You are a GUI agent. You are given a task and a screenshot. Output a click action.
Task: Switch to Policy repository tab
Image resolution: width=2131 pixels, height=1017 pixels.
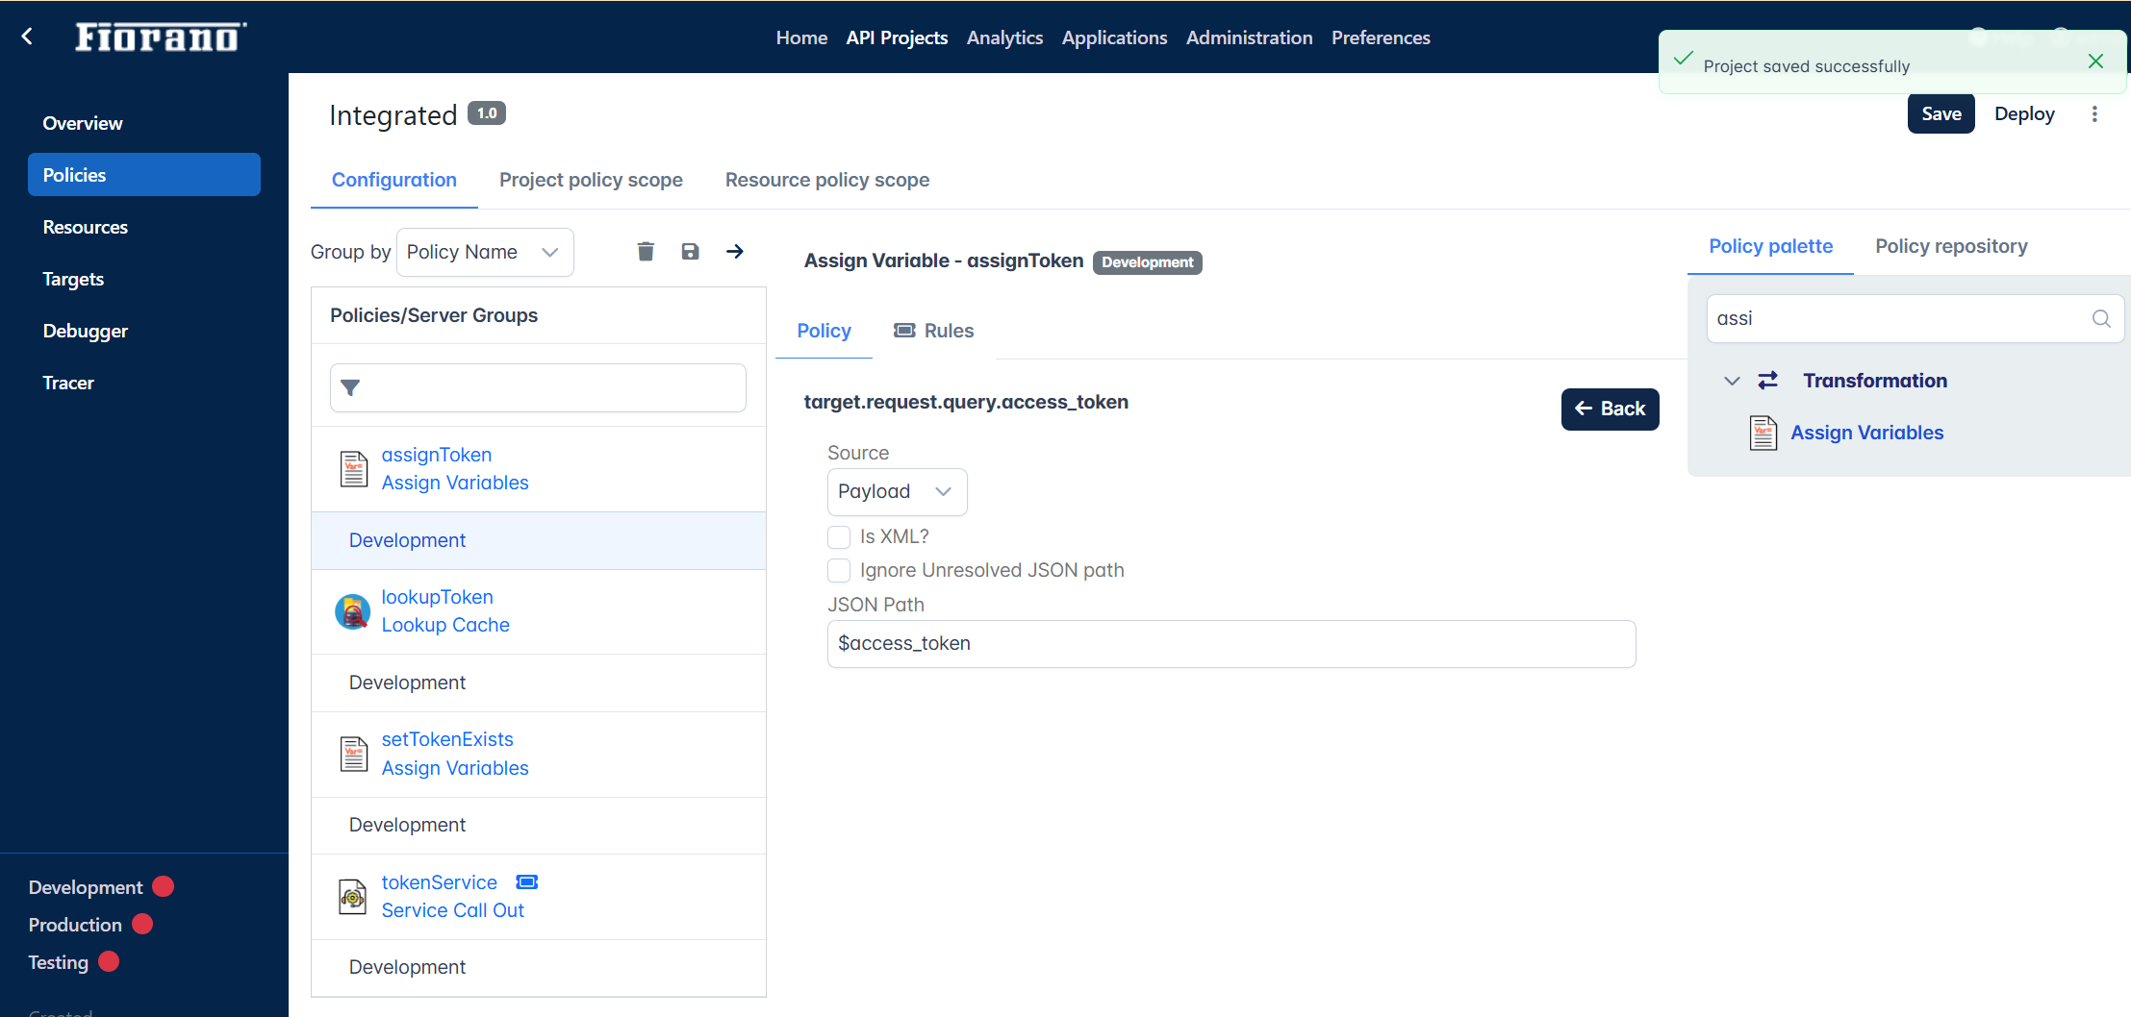pos(1951,246)
